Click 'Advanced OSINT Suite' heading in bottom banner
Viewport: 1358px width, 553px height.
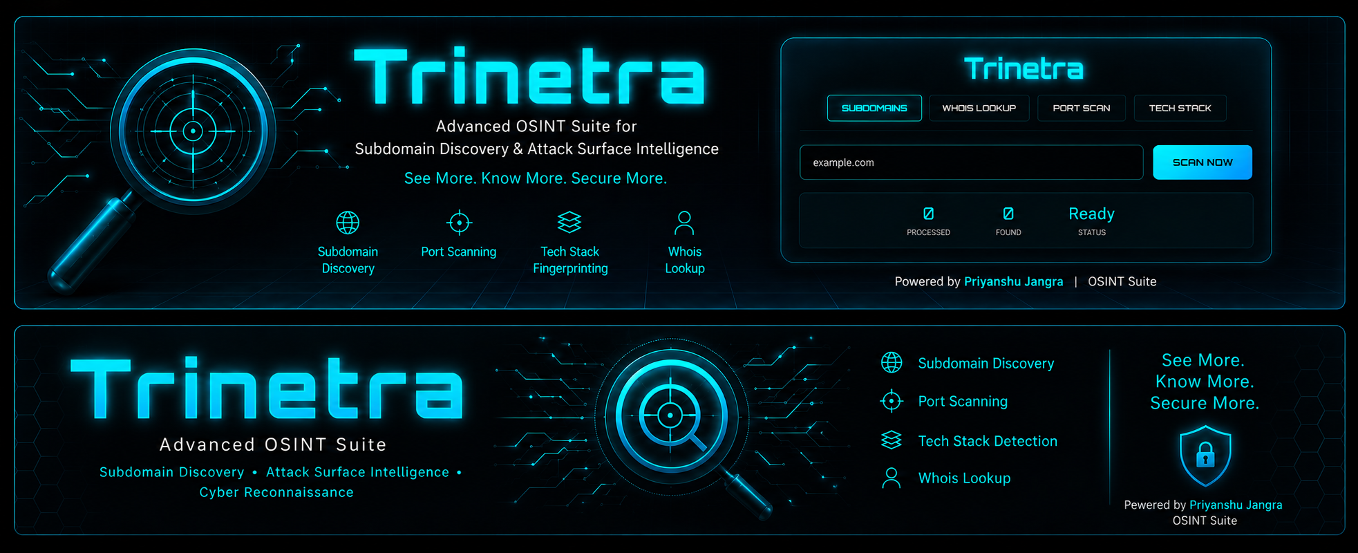273,444
